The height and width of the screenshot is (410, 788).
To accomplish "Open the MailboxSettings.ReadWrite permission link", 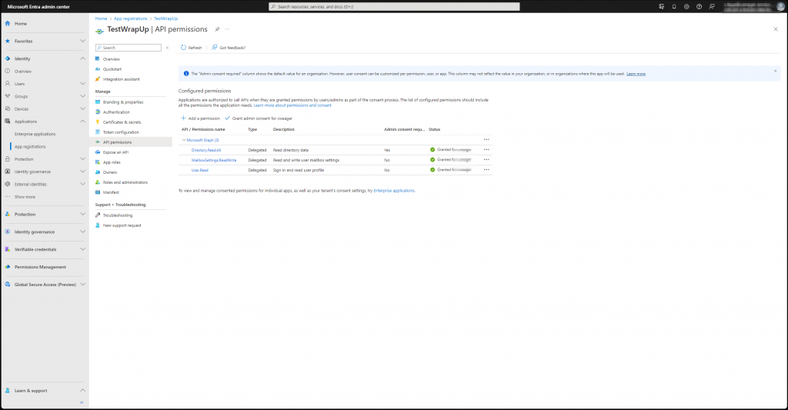I will coord(214,160).
